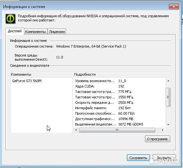
Task: Open the О программе dialog
Action: click(157, 139)
